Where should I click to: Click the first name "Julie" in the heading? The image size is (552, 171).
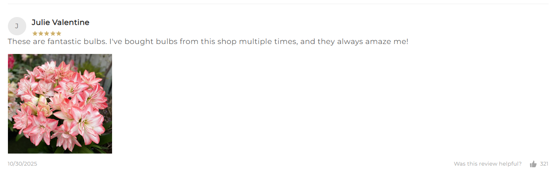[41, 22]
